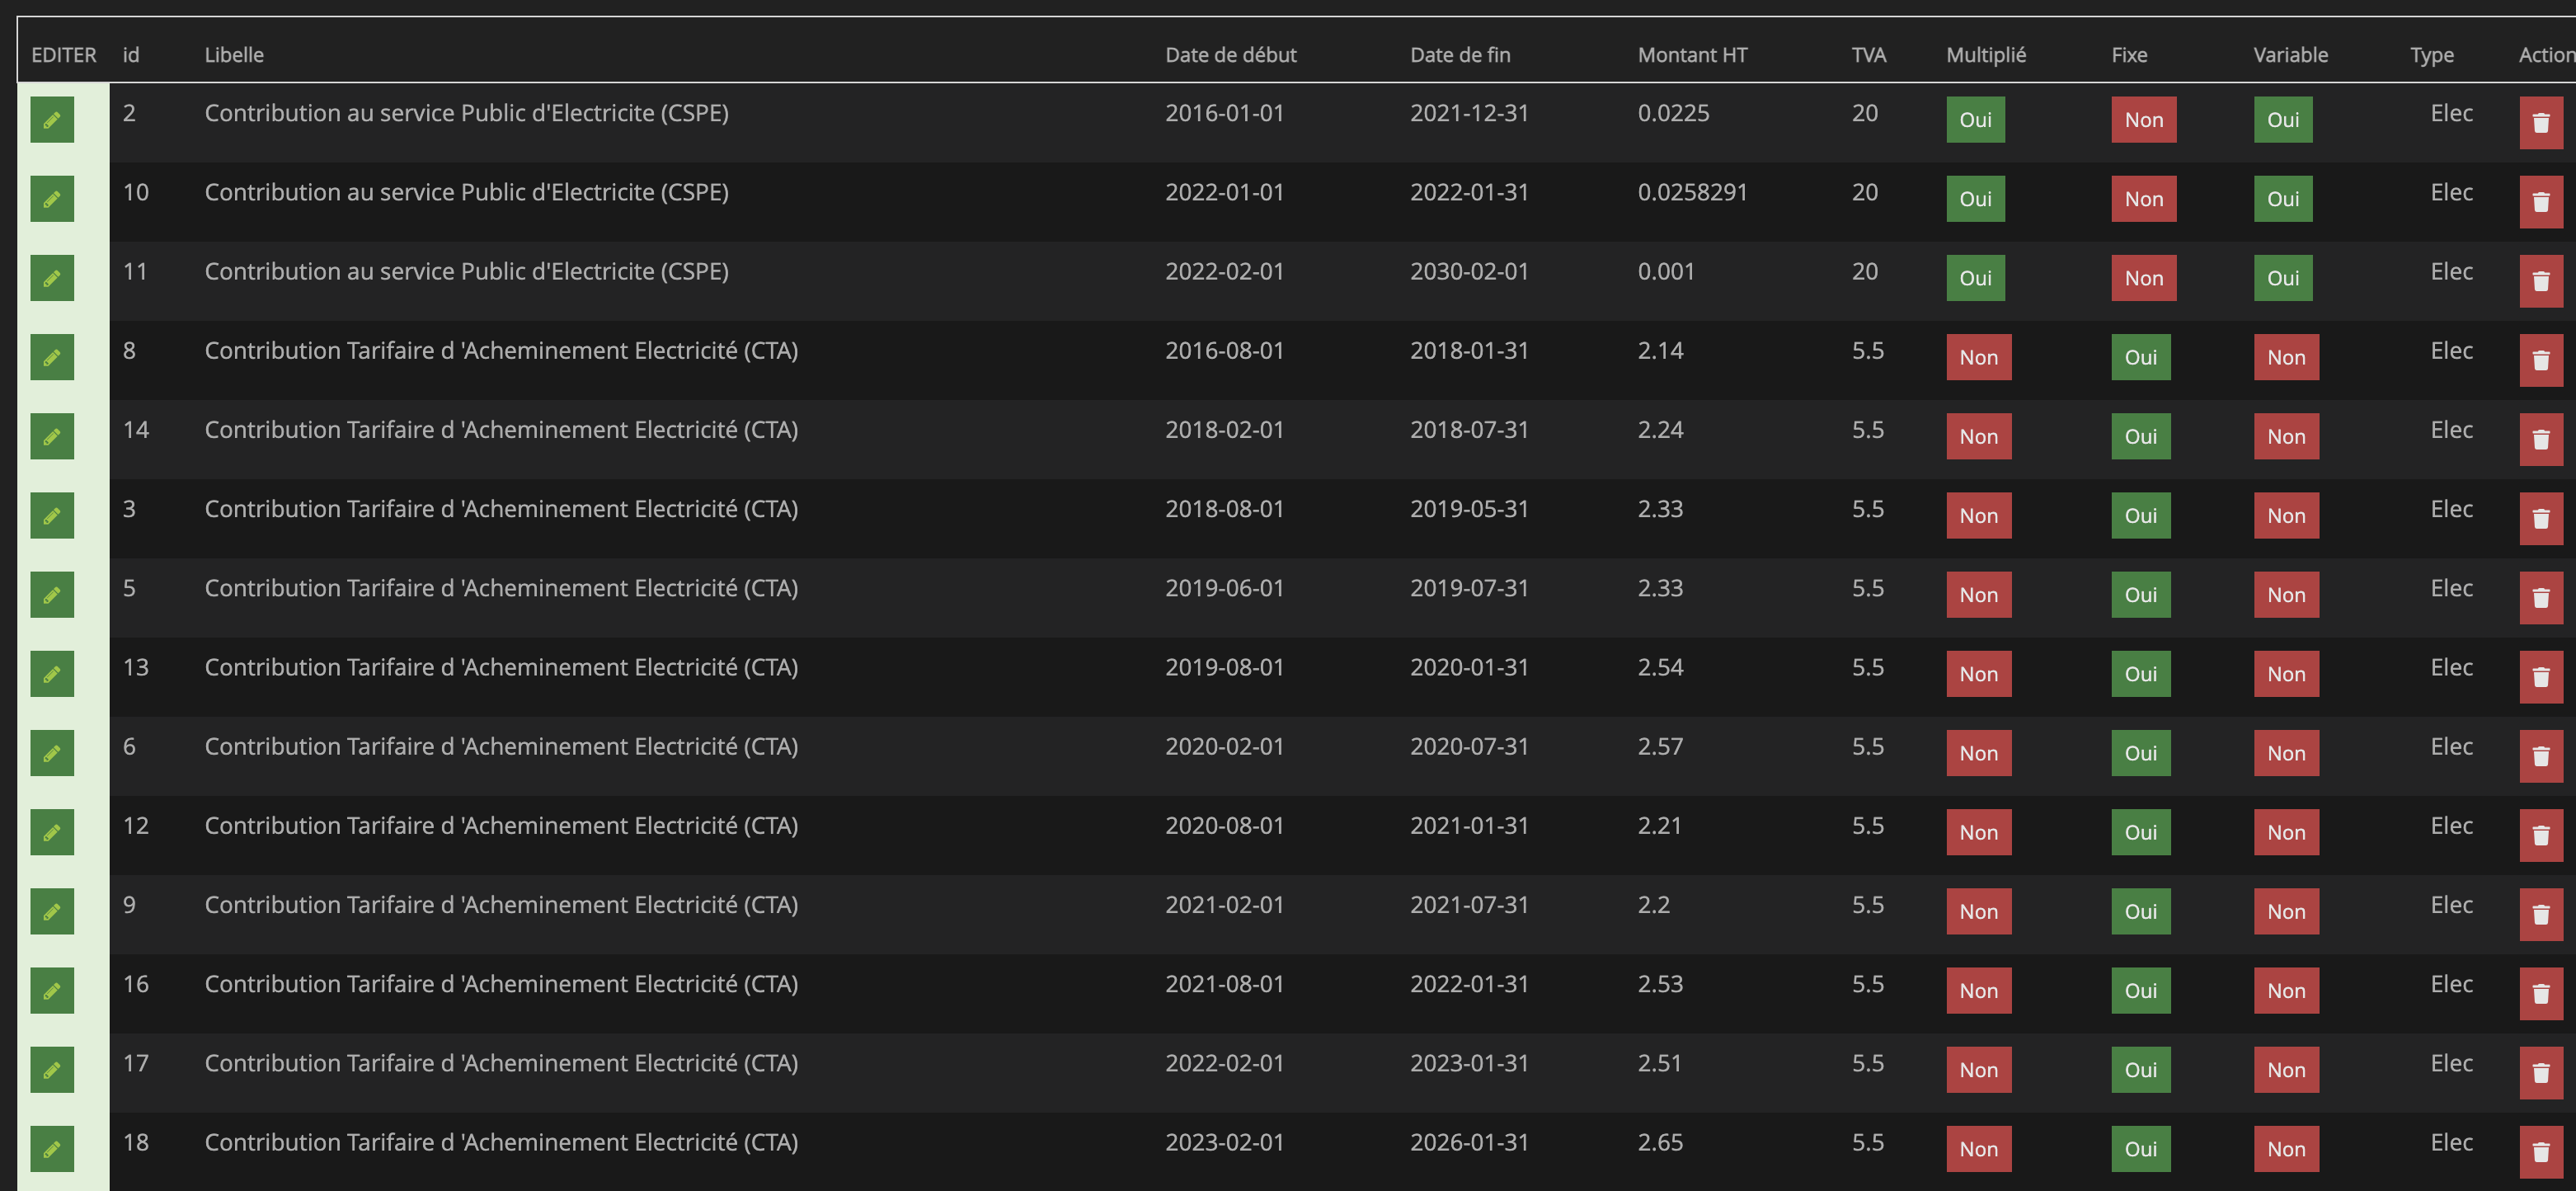The width and height of the screenshot is (2576, 1191).
Task: Click pencil icon for row id 18
Action: 52,1149
